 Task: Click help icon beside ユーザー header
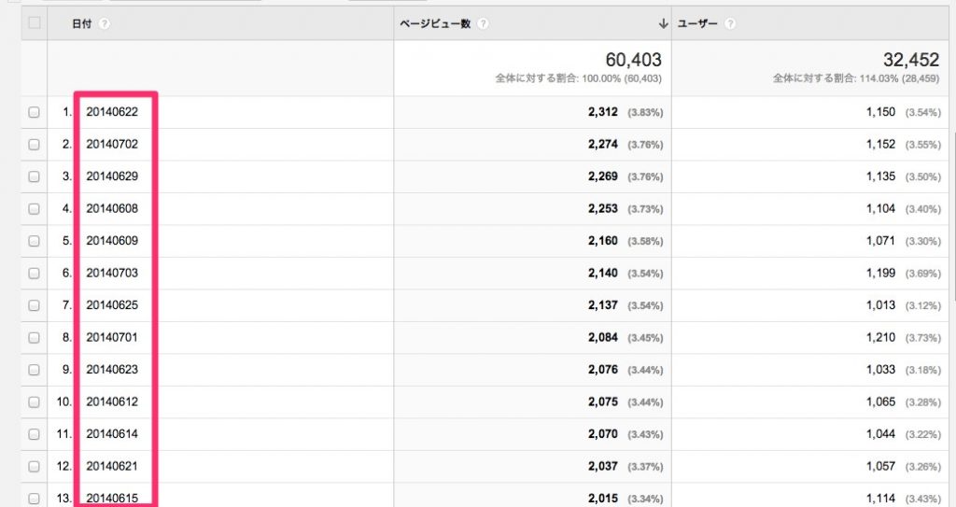tap(730, 23)
